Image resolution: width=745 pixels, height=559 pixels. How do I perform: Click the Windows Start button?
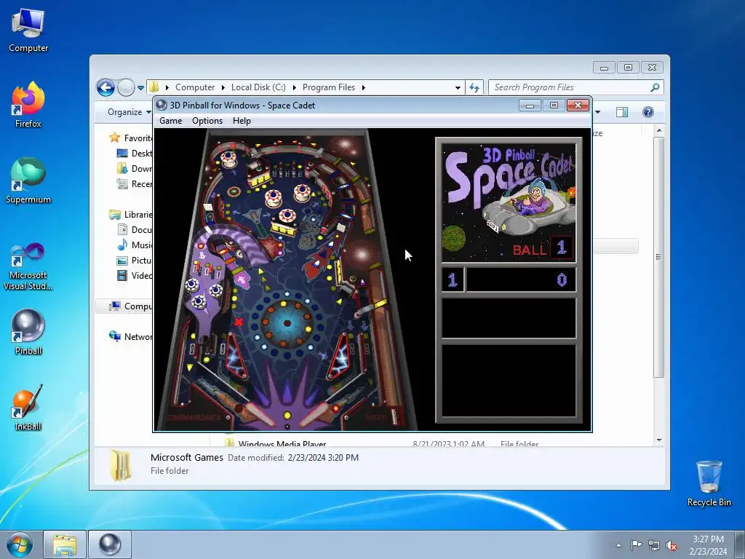[x=19, y=544]
